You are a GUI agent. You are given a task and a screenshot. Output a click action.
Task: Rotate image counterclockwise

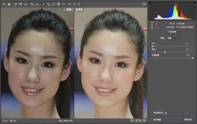point(74,4)
